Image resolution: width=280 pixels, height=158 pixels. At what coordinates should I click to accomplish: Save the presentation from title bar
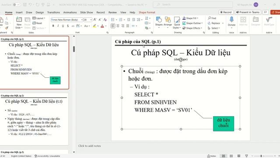pyautogui.click(x=25, y=4)
